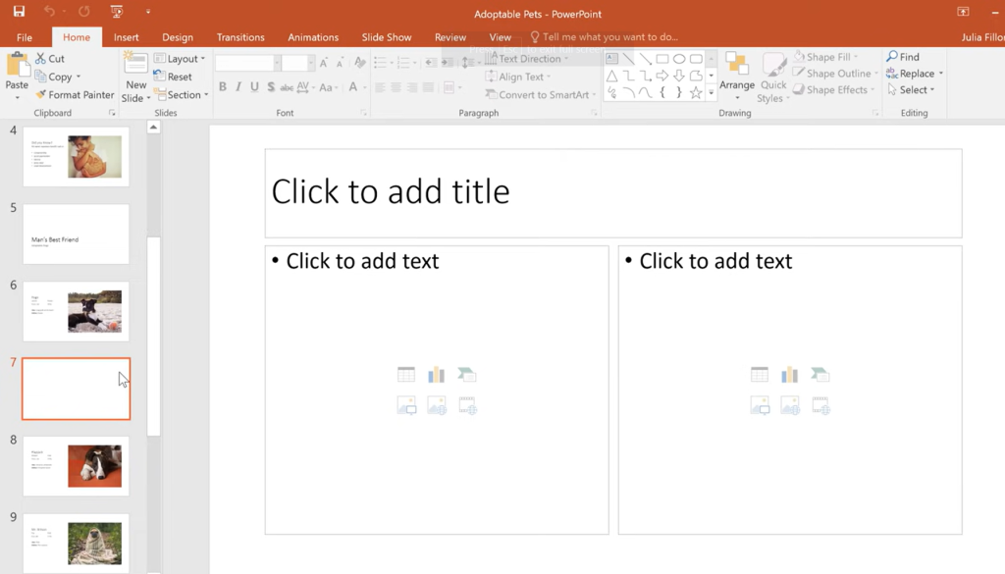This screenshot has width=1005, height=574.
Task: Click the Select command in the Editing group
Action: pyautogui.click(x=912, y=89)
